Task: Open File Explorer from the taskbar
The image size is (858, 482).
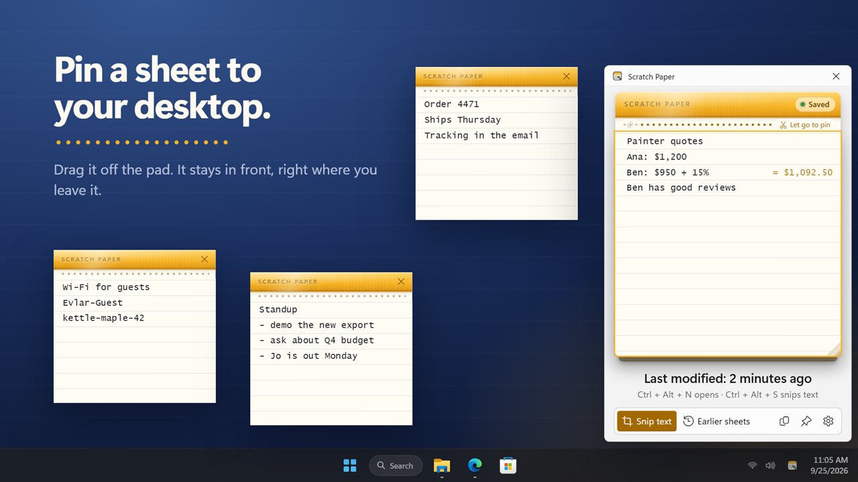Action: point(442,465)
